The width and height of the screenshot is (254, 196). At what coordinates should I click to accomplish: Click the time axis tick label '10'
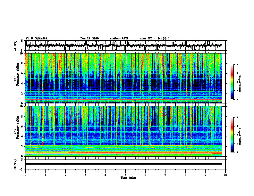point(225,175)
